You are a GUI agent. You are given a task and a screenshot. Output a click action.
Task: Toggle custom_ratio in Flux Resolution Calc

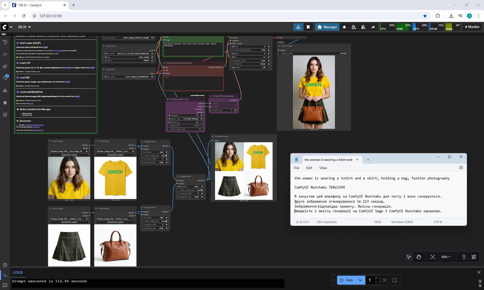pyautogui.click(x=201, y=125)
